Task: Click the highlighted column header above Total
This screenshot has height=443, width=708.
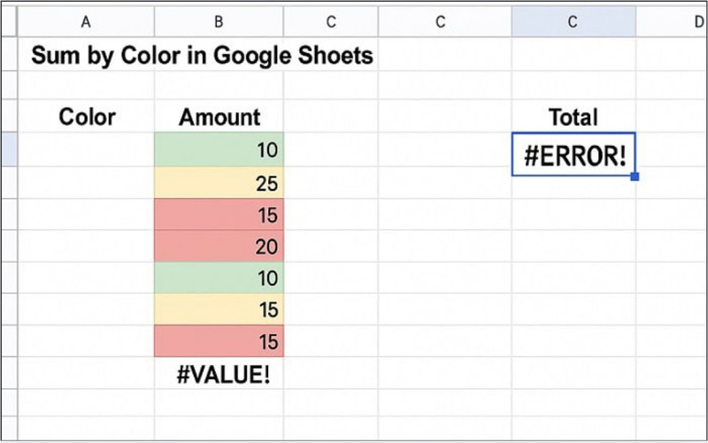Action: pos(573,22)
